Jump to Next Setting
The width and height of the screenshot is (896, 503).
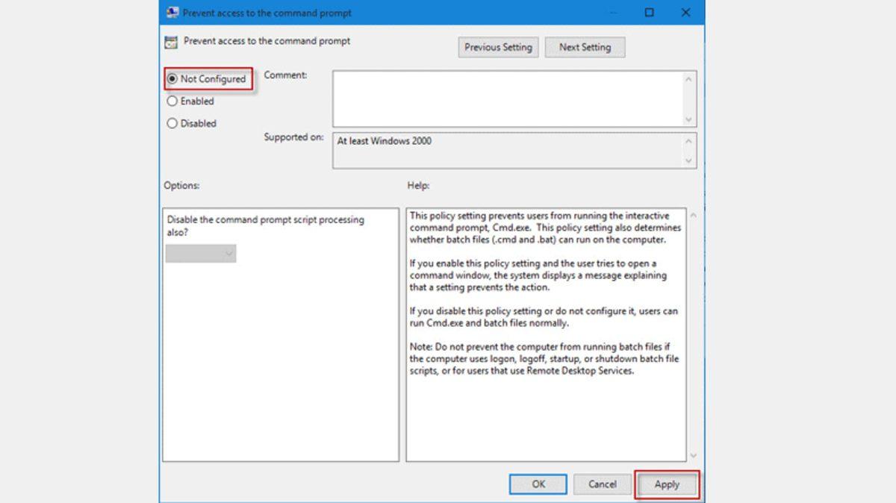point(585,47)
